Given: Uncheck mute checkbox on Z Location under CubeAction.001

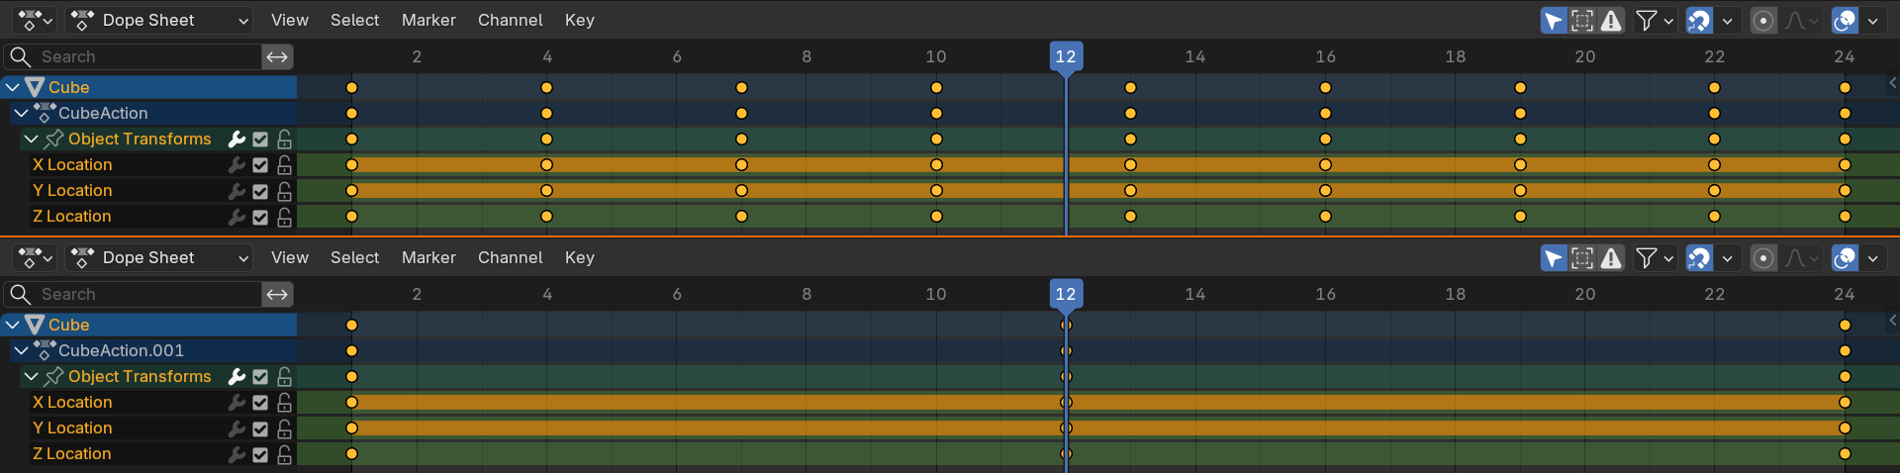Looking at the screenshot, I should pyautogui.click(x=260, y=453).
